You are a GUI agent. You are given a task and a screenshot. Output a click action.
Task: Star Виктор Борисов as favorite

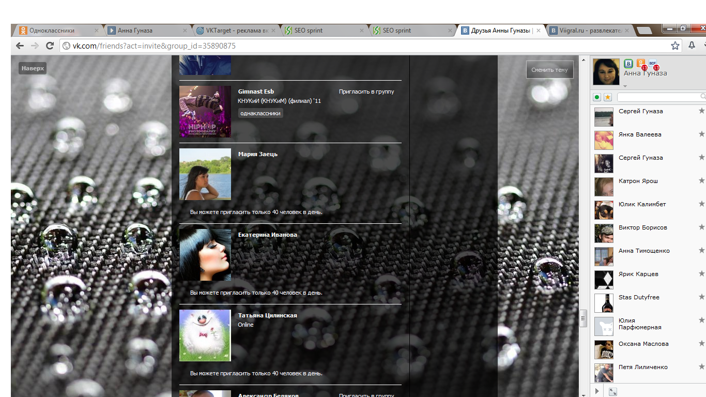coord(701,227)
